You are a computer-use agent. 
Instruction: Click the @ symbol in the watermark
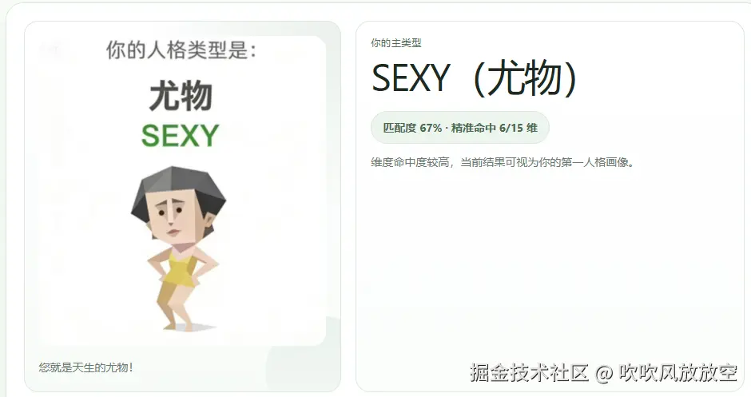(604, 372)
